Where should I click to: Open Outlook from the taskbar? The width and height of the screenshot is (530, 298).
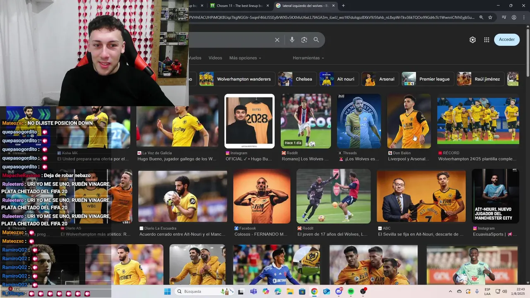point(326,291)
